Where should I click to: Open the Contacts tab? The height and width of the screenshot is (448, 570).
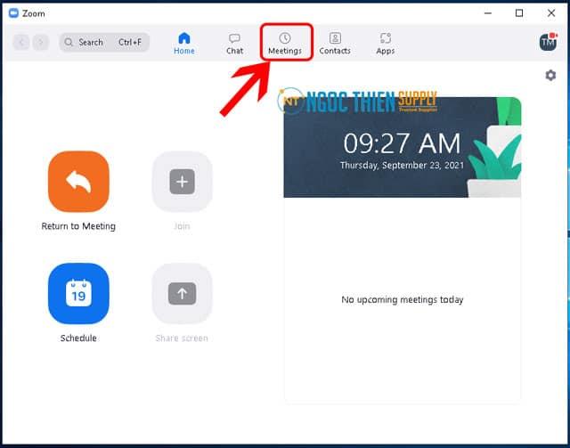coord(335,44)
